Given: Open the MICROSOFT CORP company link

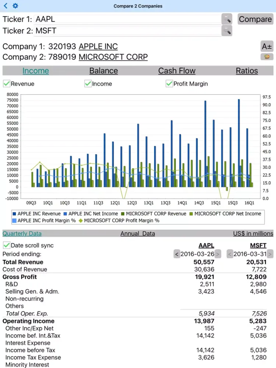Looking at the screenshot, I should click(x=113, y=57).
